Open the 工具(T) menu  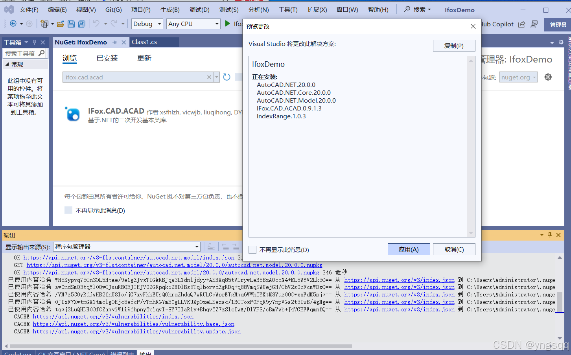click(288, 10)
